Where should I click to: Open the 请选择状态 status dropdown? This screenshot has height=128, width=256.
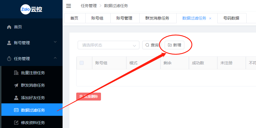coord(108,45)
